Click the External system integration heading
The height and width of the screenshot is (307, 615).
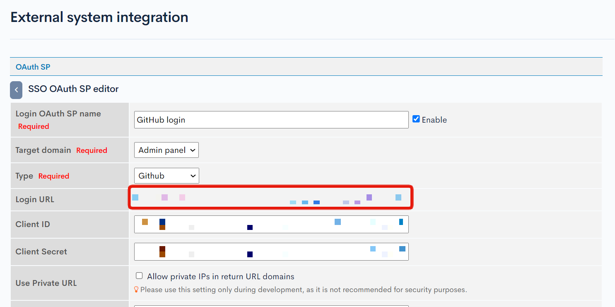coord(99,17)
